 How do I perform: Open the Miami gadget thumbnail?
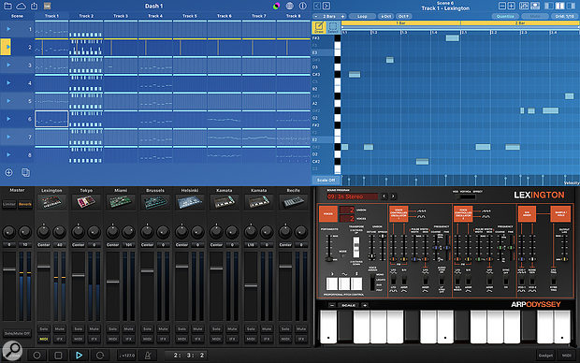(x=121, y=202)
